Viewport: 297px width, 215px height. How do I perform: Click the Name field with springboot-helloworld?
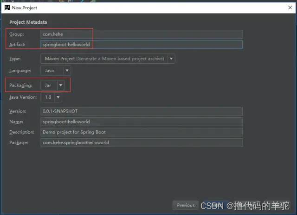(141, 121)
